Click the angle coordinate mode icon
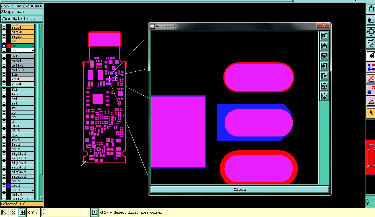 pos(13,212)
